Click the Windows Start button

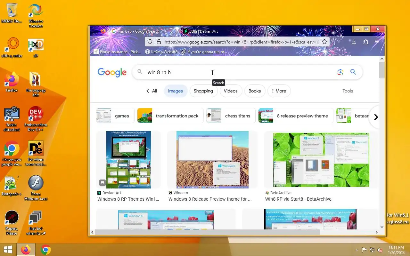pyautogui.click(x=8, y=250)
